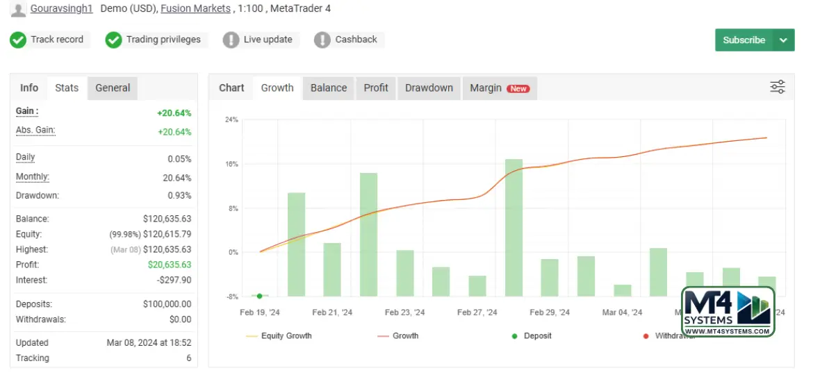813x375 pixels.
Task: Click the user avatar icon beside Gouravsingh1
Action: click(x=18, y=9)
